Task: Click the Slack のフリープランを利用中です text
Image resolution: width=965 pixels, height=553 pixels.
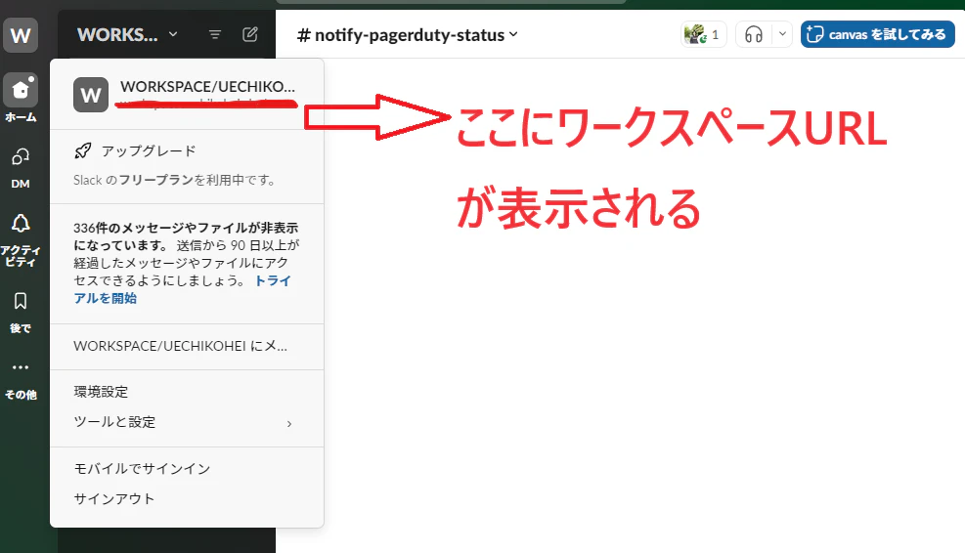Action: click(x=174, y=180)
